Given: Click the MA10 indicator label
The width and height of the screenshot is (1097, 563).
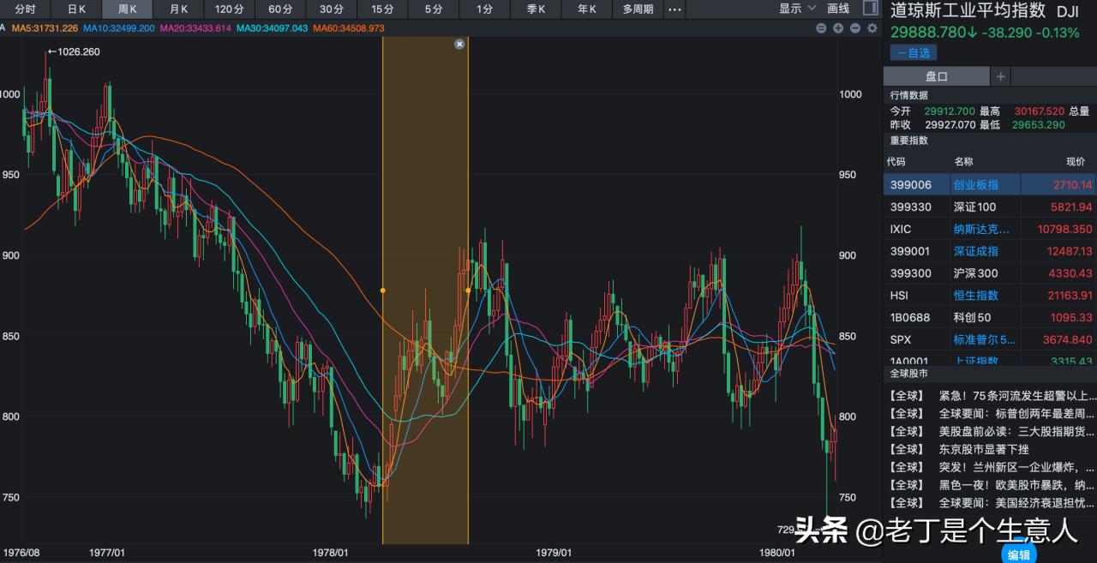Looking at the screenshot, I should point(119,28).
